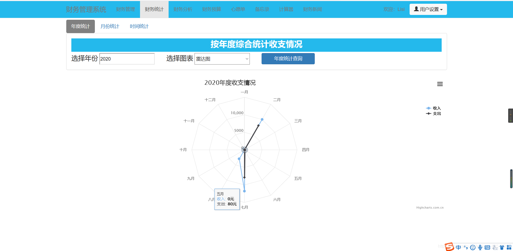
Task: Expand the 用户设置 dropdown menu
Action: [x=428, y=9]
